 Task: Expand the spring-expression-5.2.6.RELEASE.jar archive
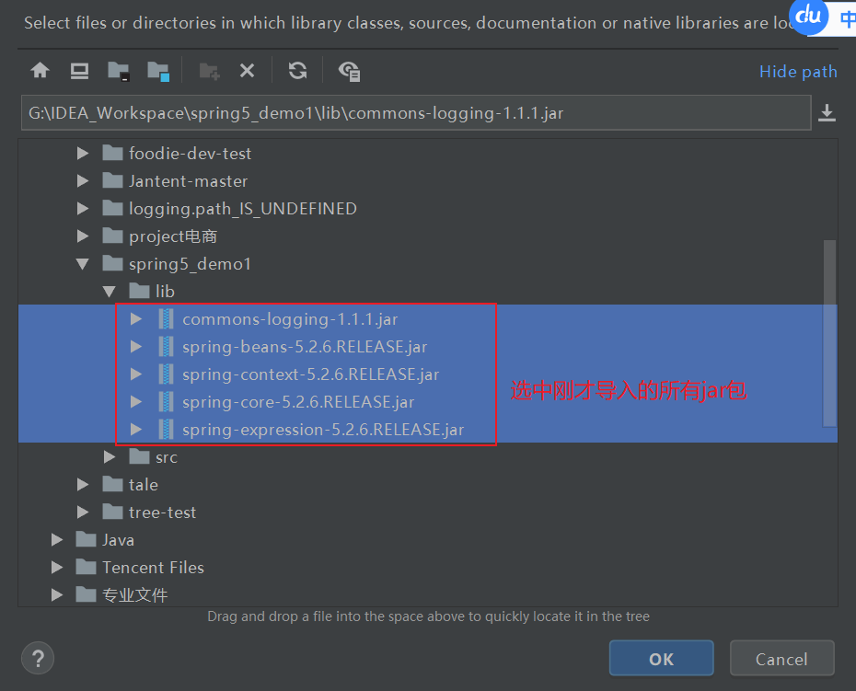click(x=136, y=429)
